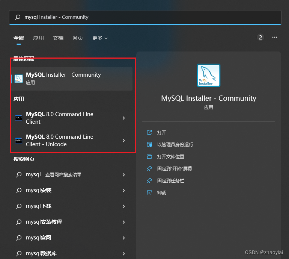Click MySQL Command Line Client terminal icon
This screenshot has height=259, width=289.
[19, 118]
